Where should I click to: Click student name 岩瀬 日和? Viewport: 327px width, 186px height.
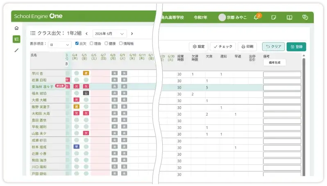[x=39, y=80]
